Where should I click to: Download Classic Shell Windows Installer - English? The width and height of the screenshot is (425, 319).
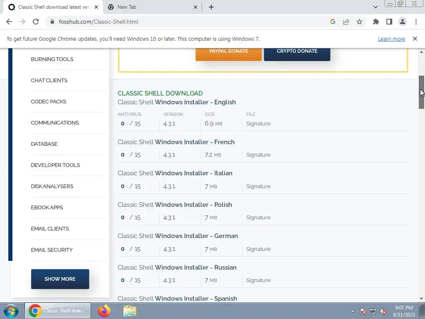(177, 102)
